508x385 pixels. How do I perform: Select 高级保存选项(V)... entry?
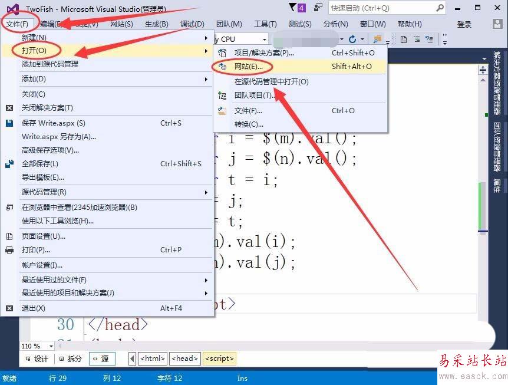point(107,150)
